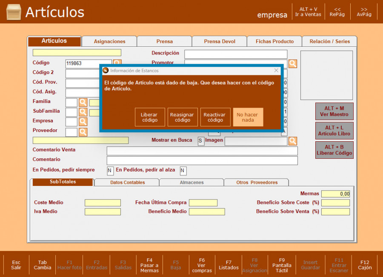Switch to the Asignaciones tab
The width and height of the screenshot is (383, 277).
109,41
